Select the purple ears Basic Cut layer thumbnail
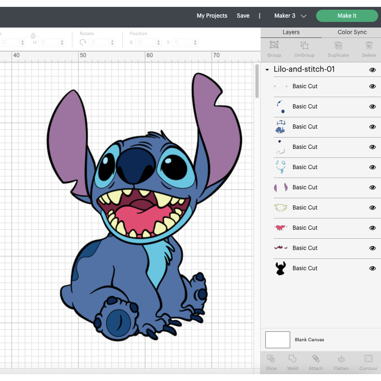 pos(280,187)
